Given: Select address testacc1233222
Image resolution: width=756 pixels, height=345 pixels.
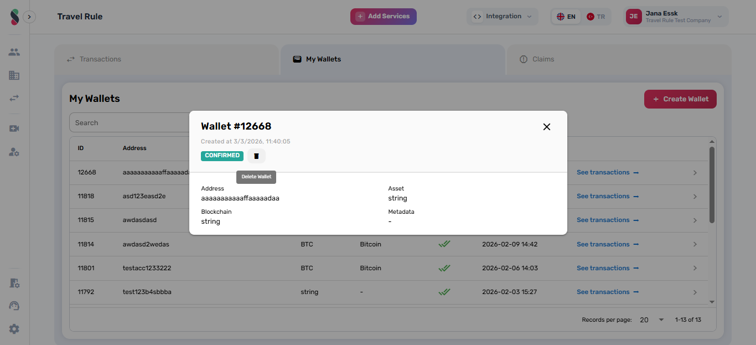Looking at the screenshot, I should [147, 268].
